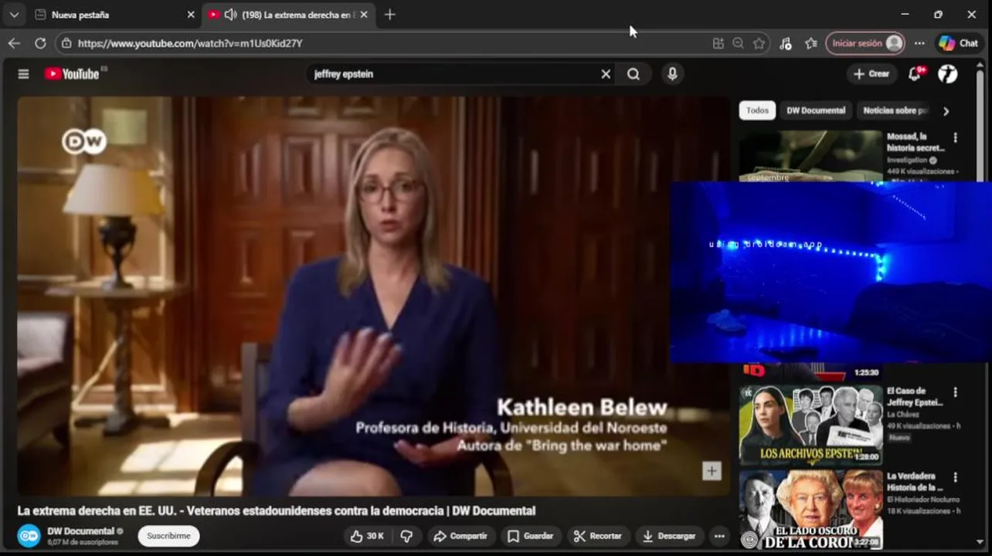Open the Mossad historia secreta video
Viewport: 992px width, 556px height.
click(x=915, y=142)
